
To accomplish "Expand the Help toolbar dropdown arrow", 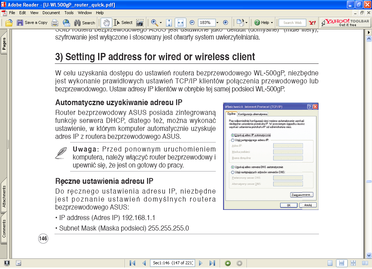I will 272,23.
